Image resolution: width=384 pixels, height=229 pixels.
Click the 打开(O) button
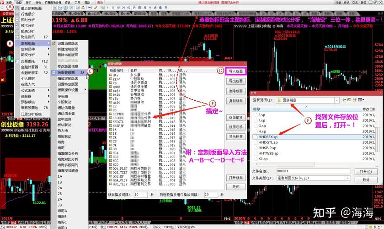[x=366, y=172]
